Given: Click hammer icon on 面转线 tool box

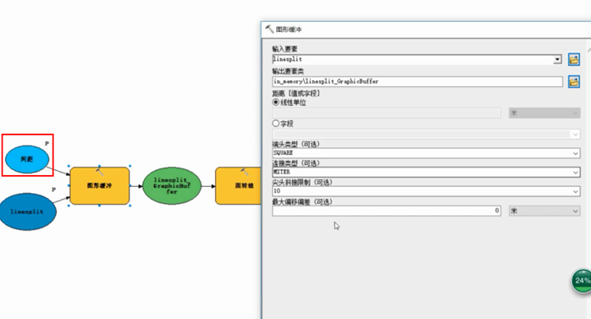Looking at the screenshot, I should coord(245,172).
